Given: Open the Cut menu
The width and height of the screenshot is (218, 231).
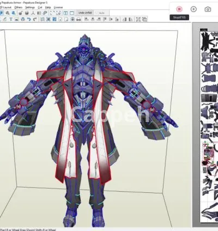Looking at the screenshot, I should (40, 8).
